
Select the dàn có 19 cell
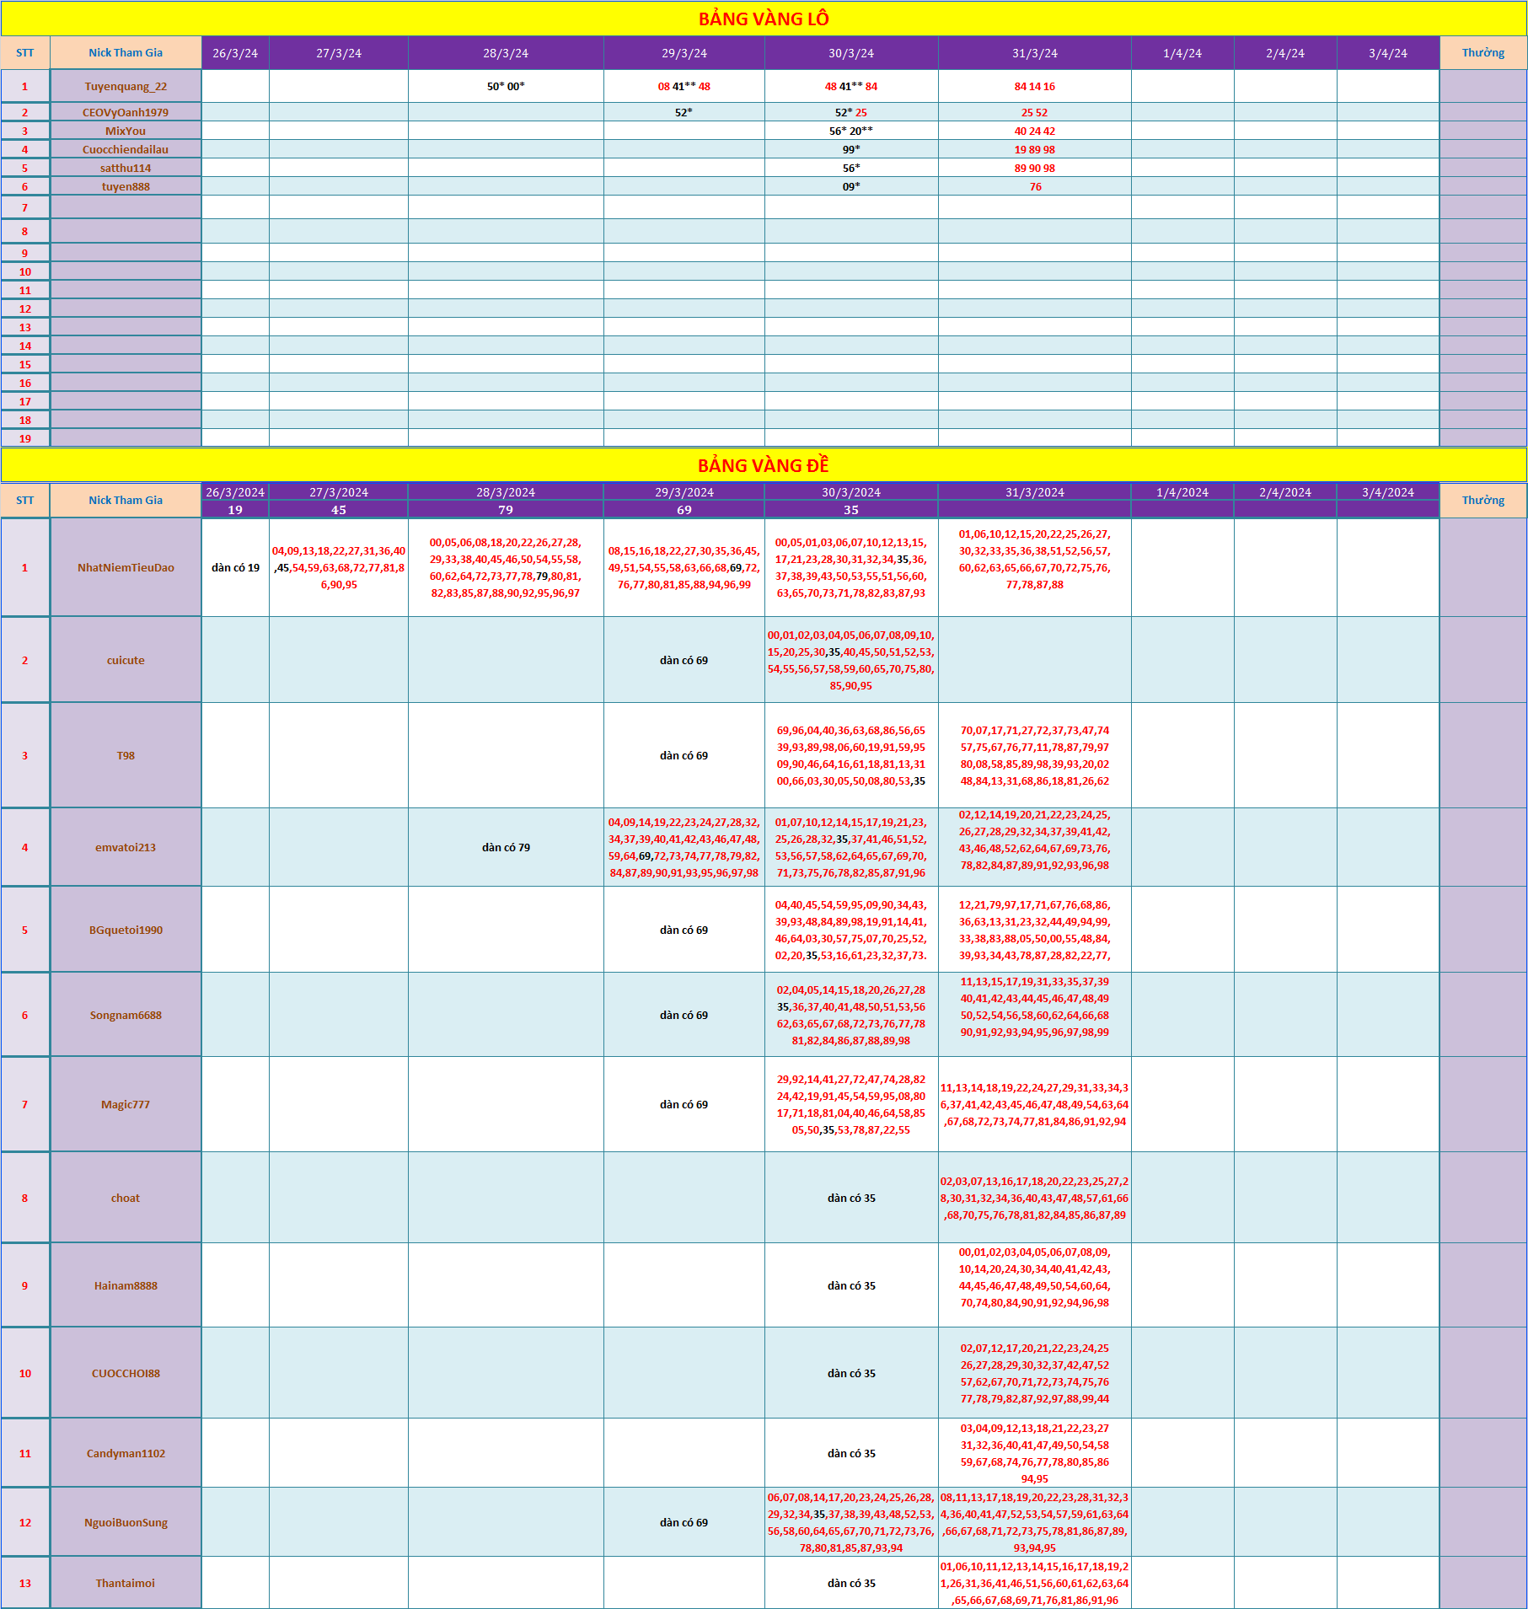pos(235,567)
